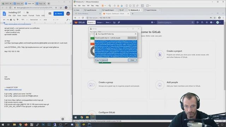Click VMware take snapshot icon
226x127 pixels.
point(114,6)
